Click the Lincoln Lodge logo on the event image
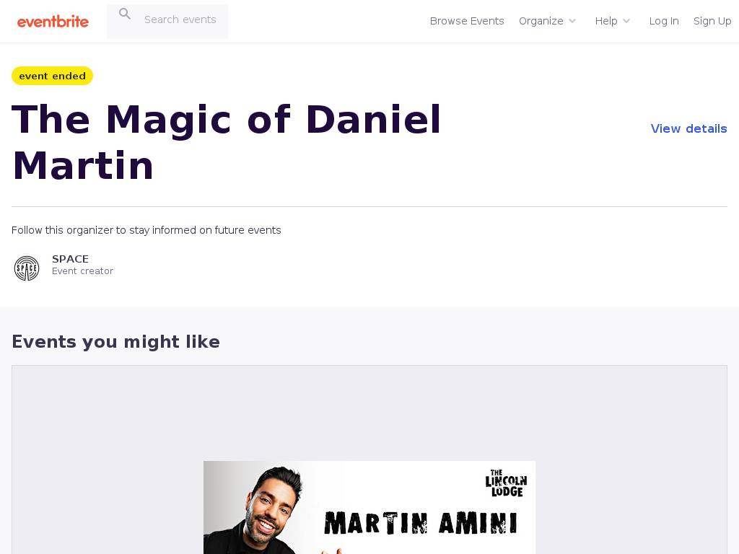Image resolution: width=739 pixels, height=554 pixels. tap(506, 483)
